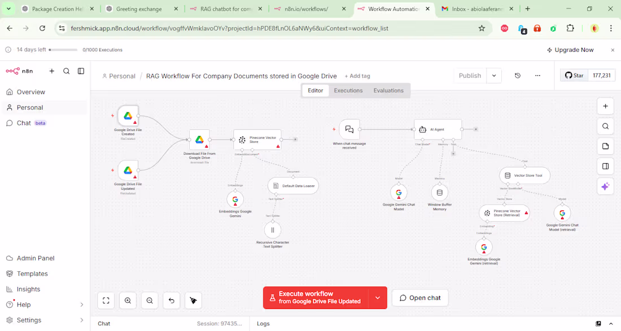Screen dimensions: 621x331
Task: Click Add tag next to workflow name
Action: 357,76
